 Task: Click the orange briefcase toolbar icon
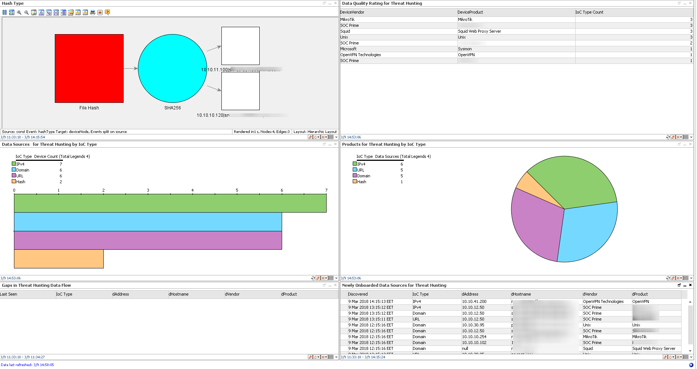(x=100, y=12)
